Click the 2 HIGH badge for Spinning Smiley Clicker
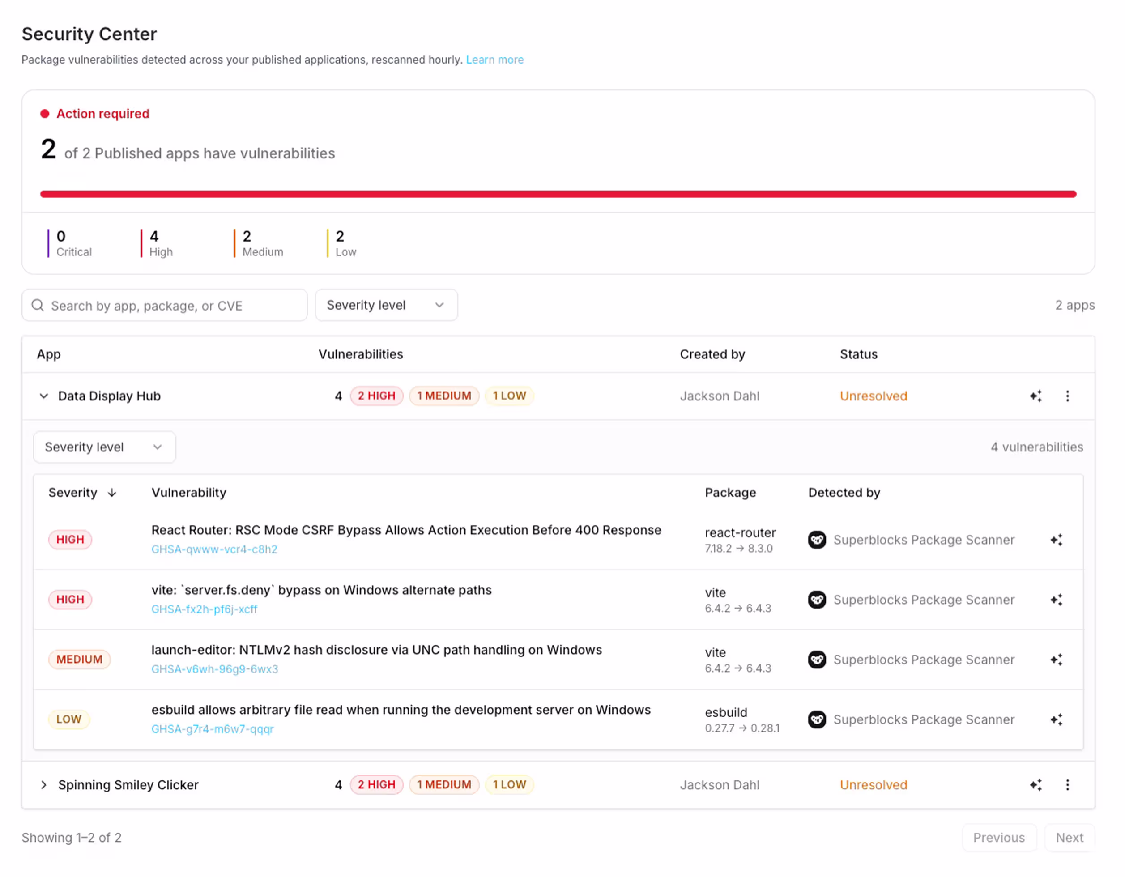The width and height of the screenshot is (1125, 877). (376, 785)
